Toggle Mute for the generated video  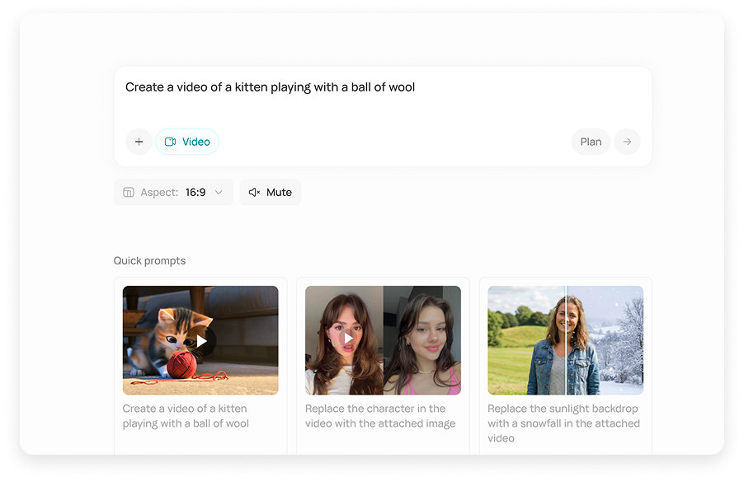pos(270,192)
